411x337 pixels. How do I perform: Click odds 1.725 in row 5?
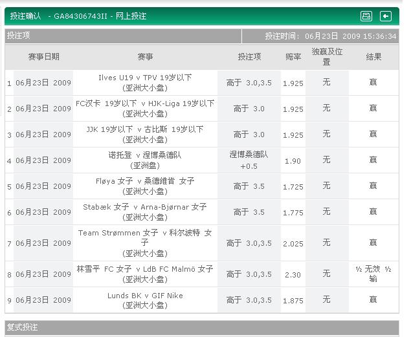click(x=293, y=187)
